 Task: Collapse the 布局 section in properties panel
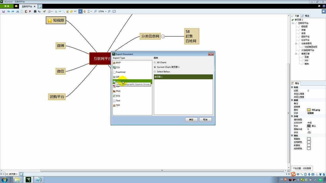(x=292, y=87)
